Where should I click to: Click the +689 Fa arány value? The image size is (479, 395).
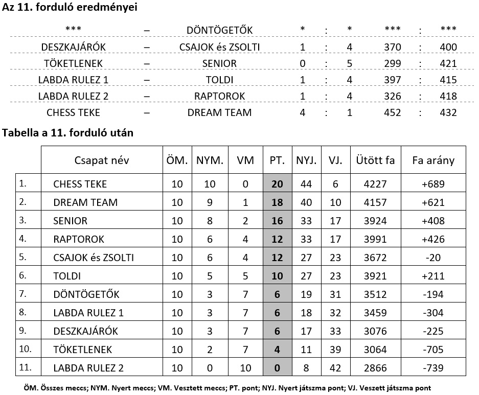[x=433, y=184]
